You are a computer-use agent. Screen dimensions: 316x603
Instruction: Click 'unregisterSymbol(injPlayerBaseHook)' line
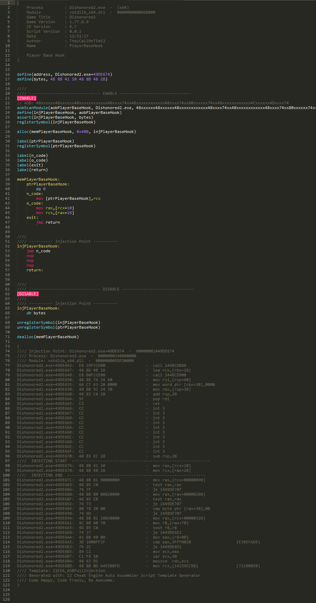coord(59,322)
